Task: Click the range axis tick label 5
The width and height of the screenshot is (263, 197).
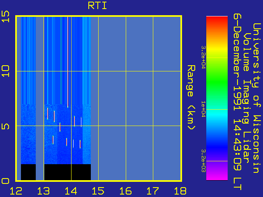Action: tap(5, 126)
